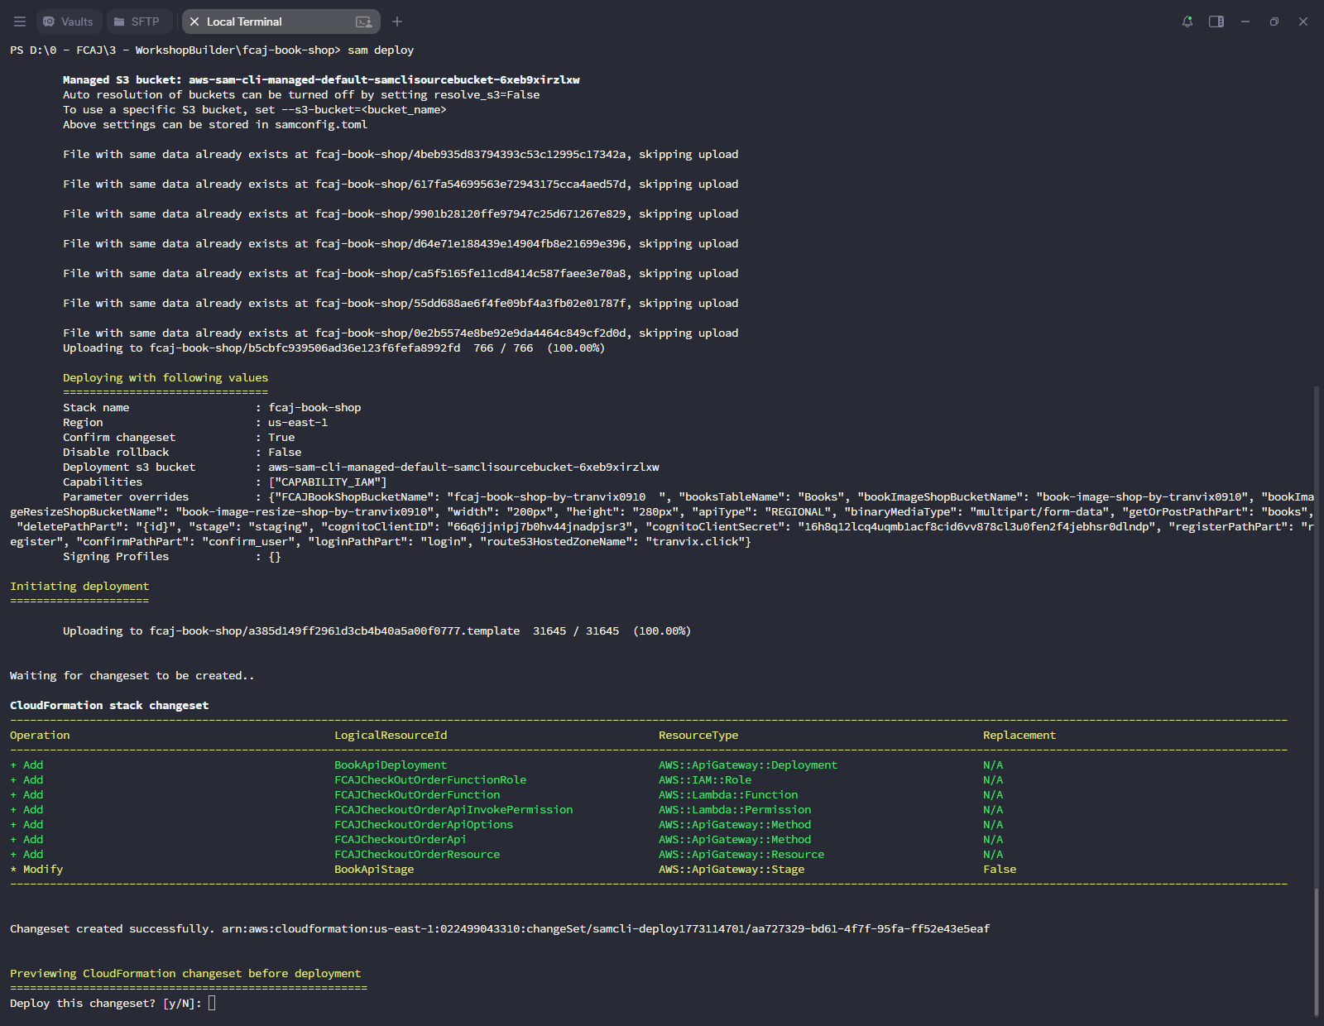The image size is (1324, 1026).
Task: Open a new tab with plus button
Action: click(397, 22)
